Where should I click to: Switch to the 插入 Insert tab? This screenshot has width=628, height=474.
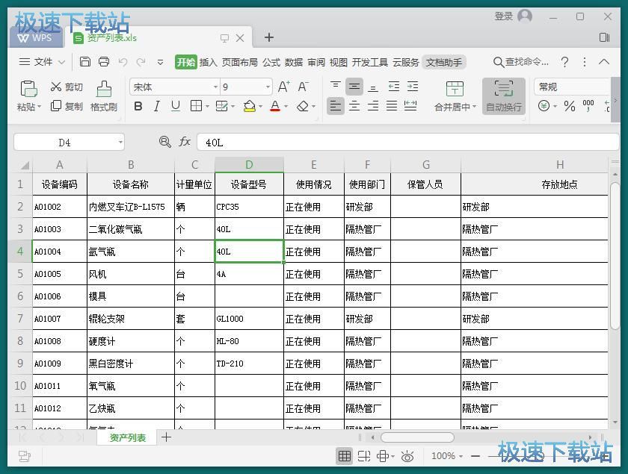(208, 63)
